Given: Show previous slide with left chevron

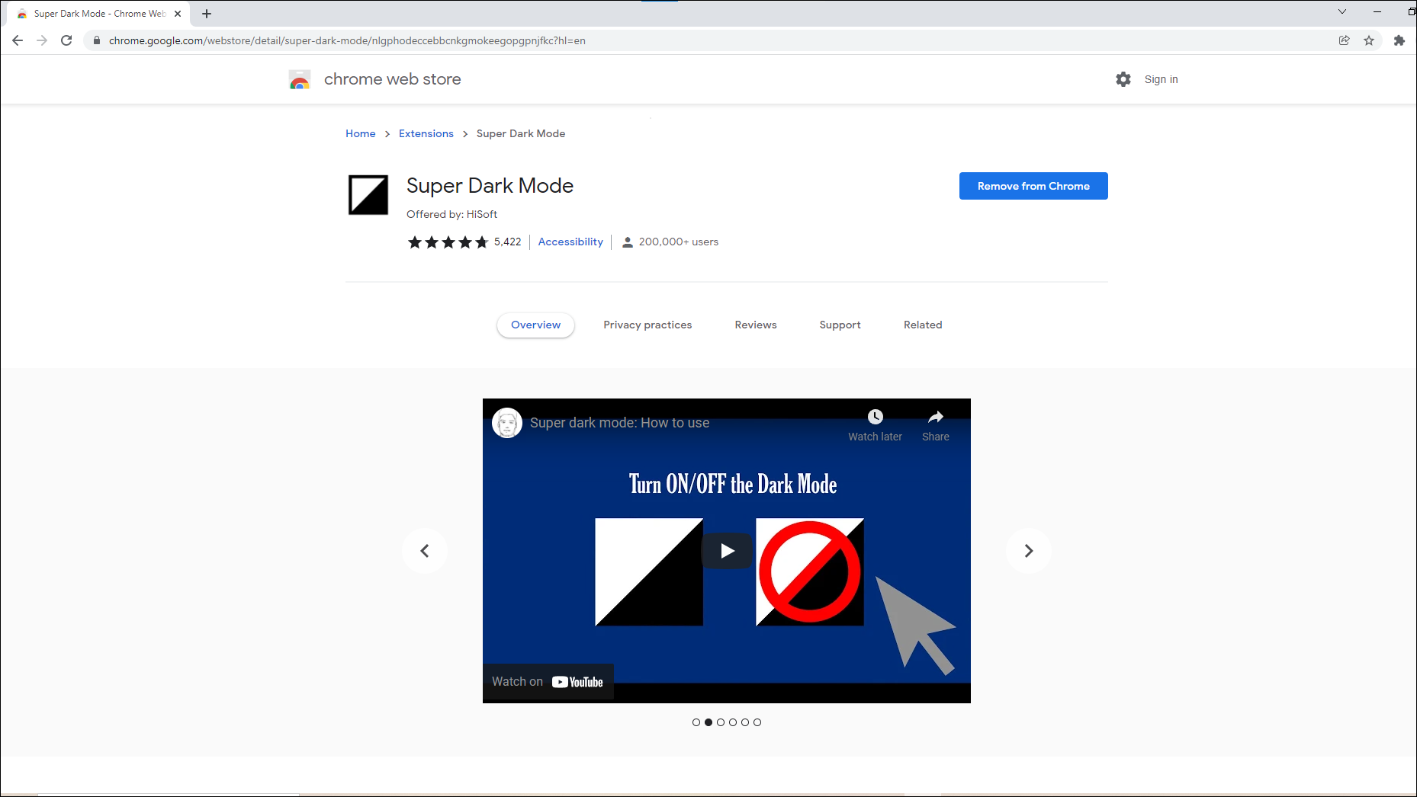Looking at the screenshot, I should click(x=425, y=551).
